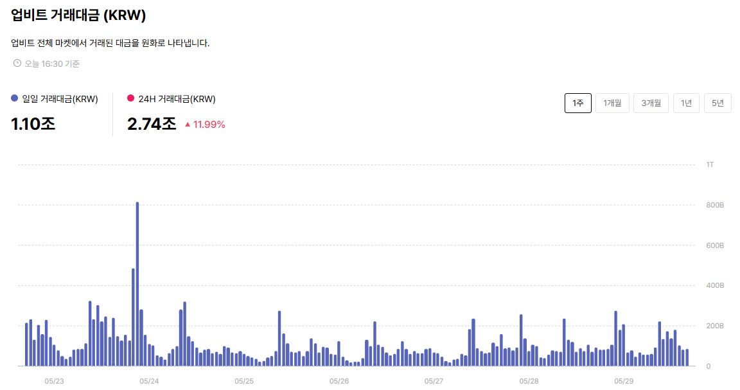740x390 pixels.
Task: Click the 05/26 date label on axis
Action: pyautogui.click(x=339, y=381)
